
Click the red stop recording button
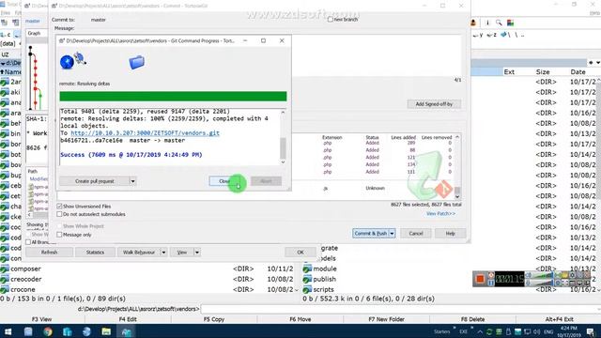(480, 279)
